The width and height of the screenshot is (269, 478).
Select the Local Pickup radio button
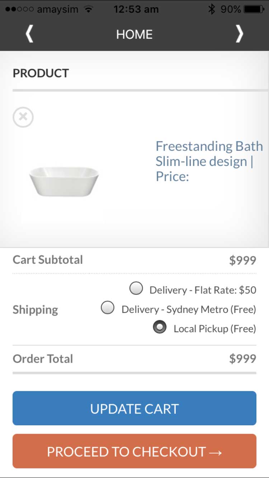[x=160, y=327]
